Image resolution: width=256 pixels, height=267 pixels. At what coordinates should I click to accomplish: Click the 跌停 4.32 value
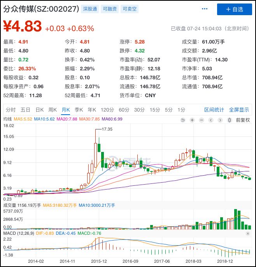(x=140, y=51)
